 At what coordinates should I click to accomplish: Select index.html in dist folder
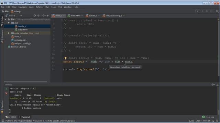(21, 30)
